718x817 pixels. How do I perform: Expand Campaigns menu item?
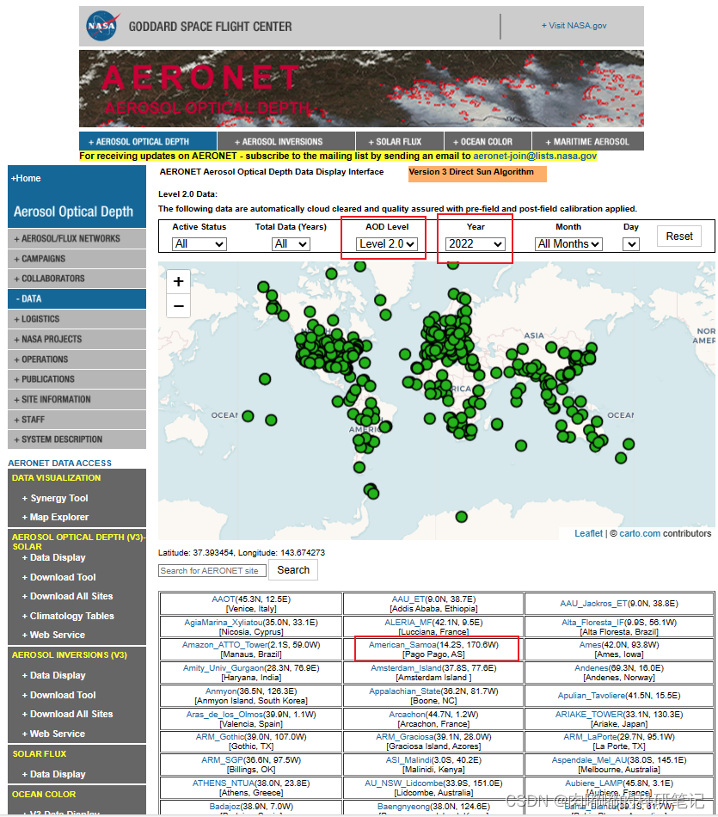[77, 259]
